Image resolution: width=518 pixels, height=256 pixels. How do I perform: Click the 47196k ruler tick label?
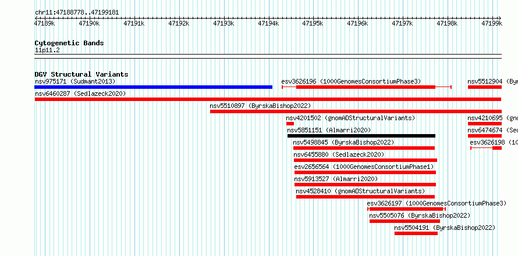[x=358, y=23]
